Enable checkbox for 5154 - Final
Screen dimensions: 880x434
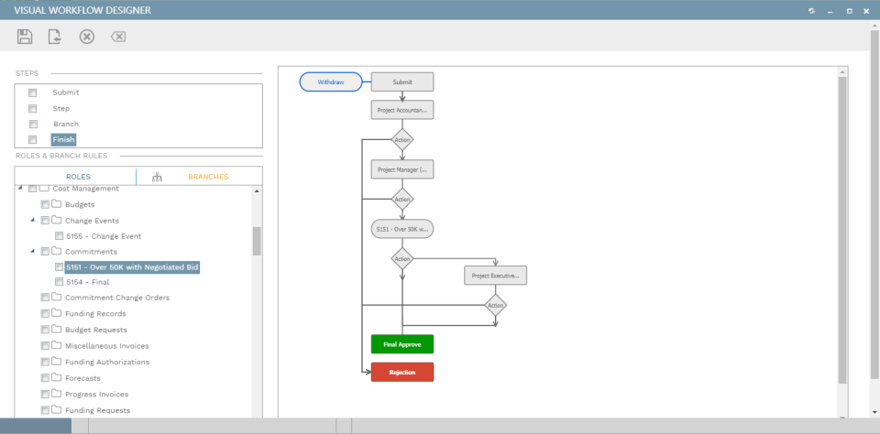tap(59, 282)
